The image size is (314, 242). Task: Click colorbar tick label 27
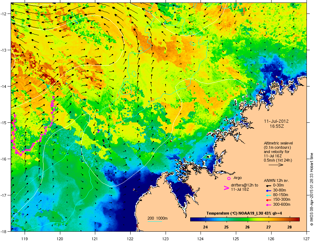tap(269, 227)
